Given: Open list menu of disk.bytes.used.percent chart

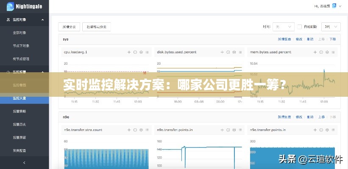Looking at the screenshot, I should 240,52.
